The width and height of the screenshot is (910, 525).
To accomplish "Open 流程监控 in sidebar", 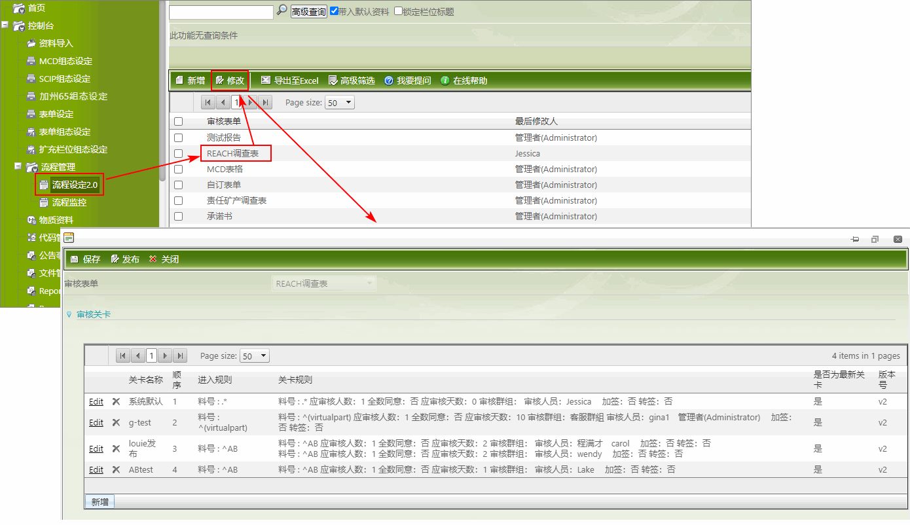I will [69, 202].
